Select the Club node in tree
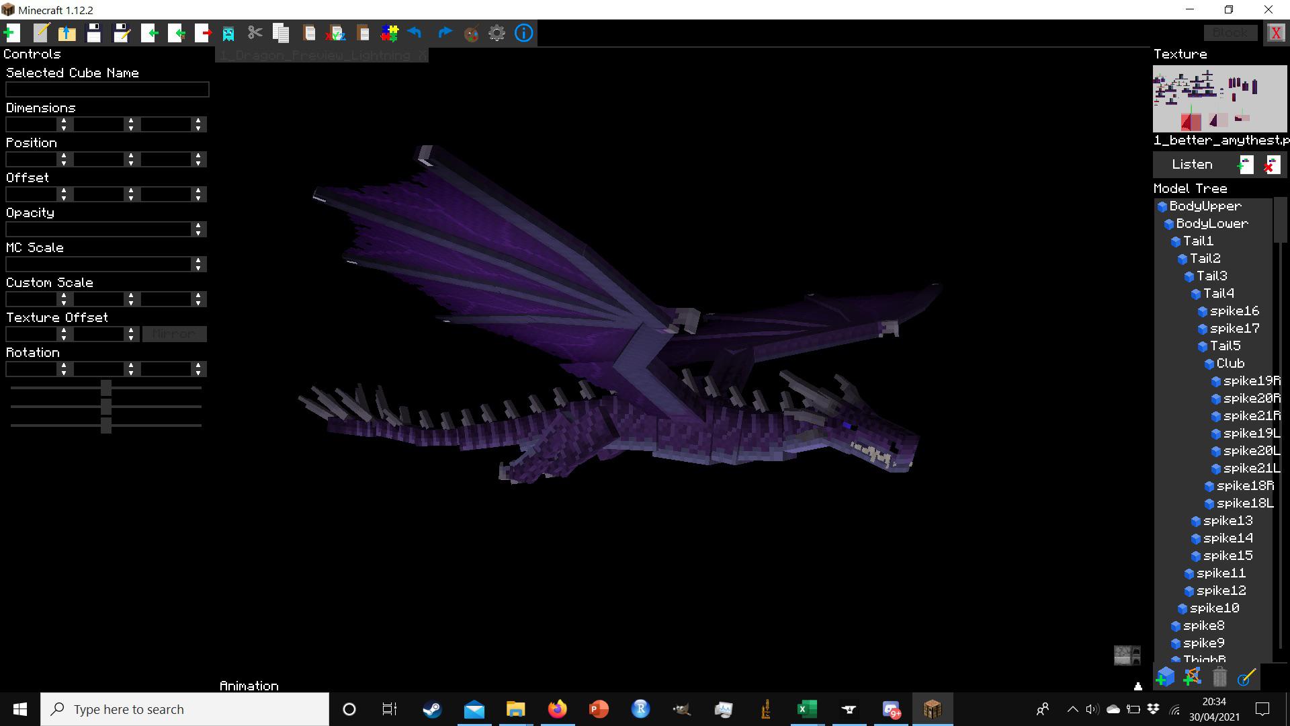 1230,364
